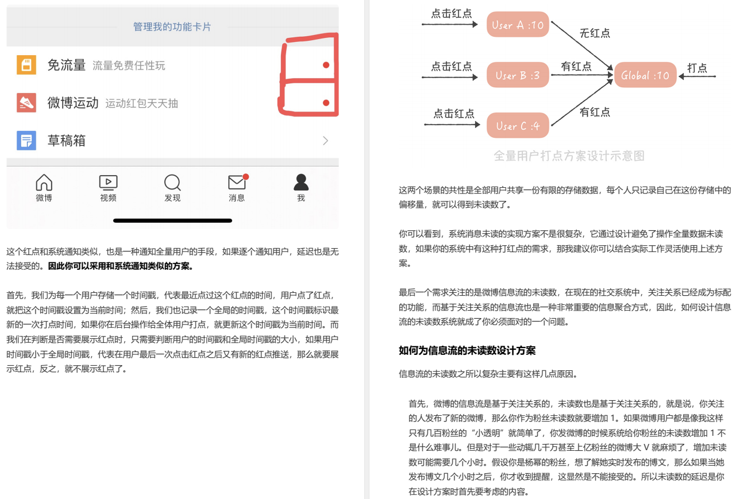732x499 pixels.
Task: Click the 流量免费任性玩 subtitle text
Action: click(x=129, y=66)
